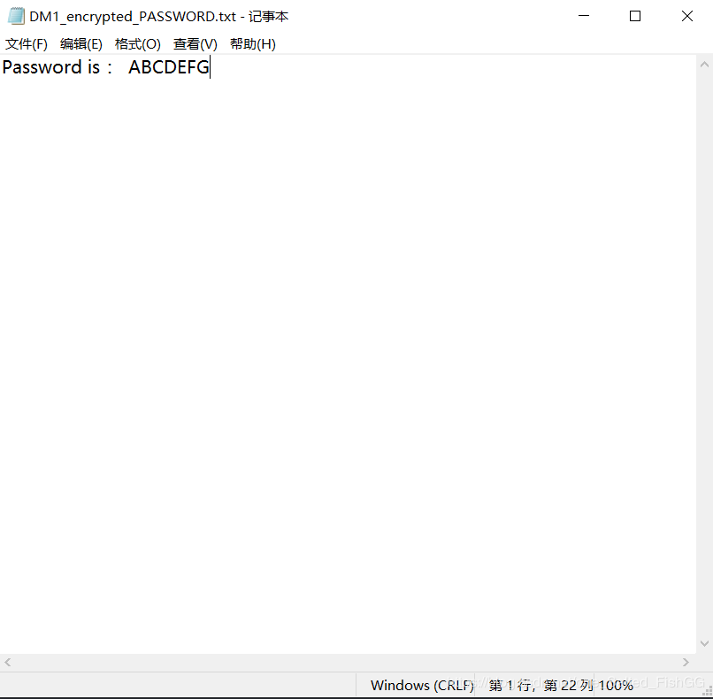This screenshot has width=713, height=699.
Task: Click the up arrow on the vertical scrollbar
Action: point(705,62)
